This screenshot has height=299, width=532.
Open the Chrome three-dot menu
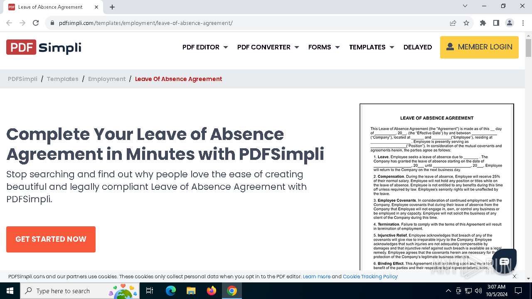(x=522, y=23)
